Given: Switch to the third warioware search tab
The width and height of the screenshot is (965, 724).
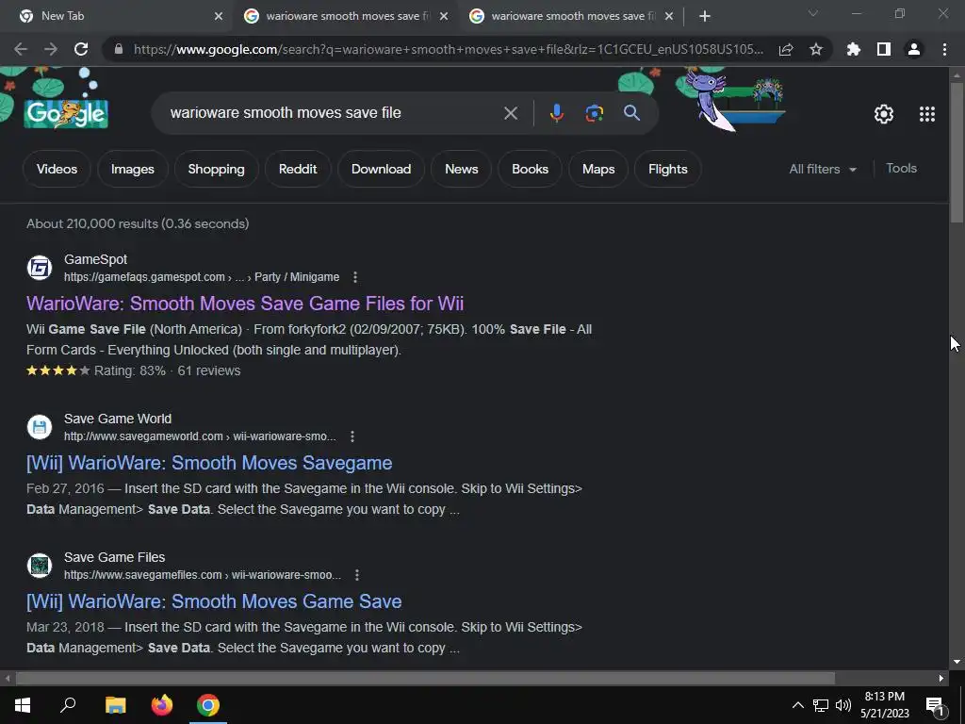Looking at the screenshot, I should [570, 16].
